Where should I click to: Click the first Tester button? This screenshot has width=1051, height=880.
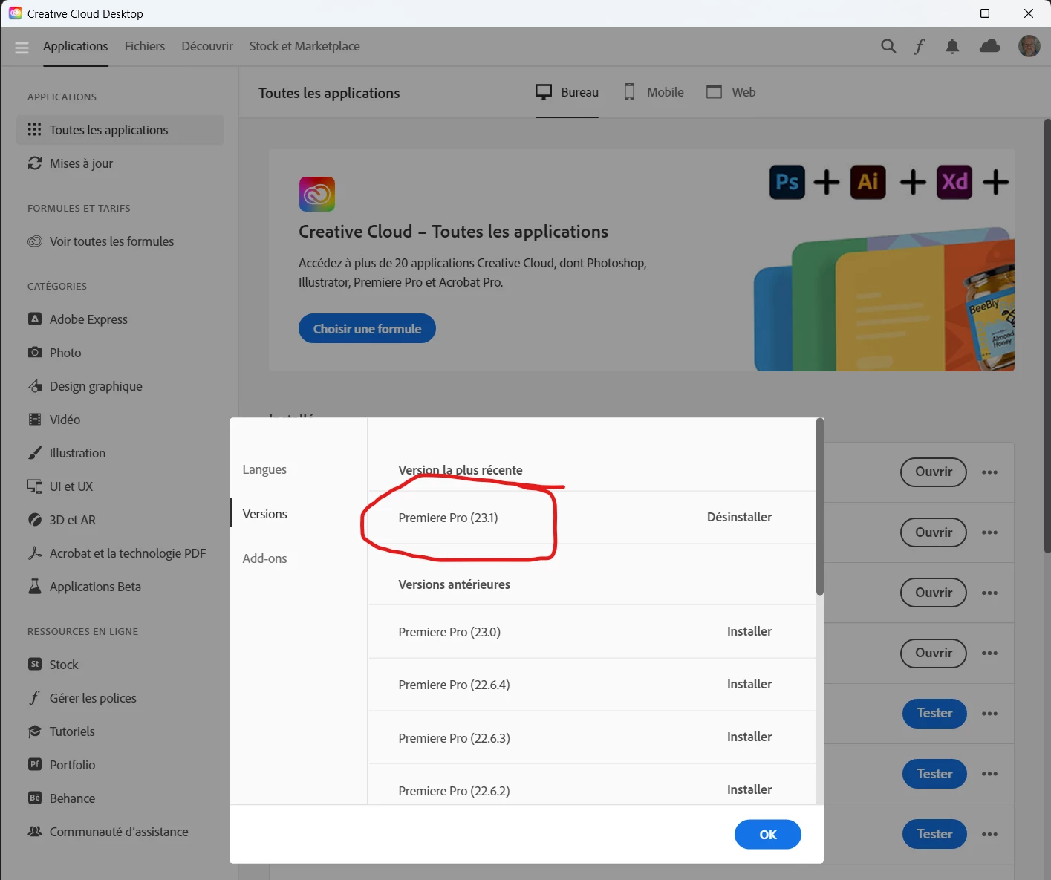[934, 713]
